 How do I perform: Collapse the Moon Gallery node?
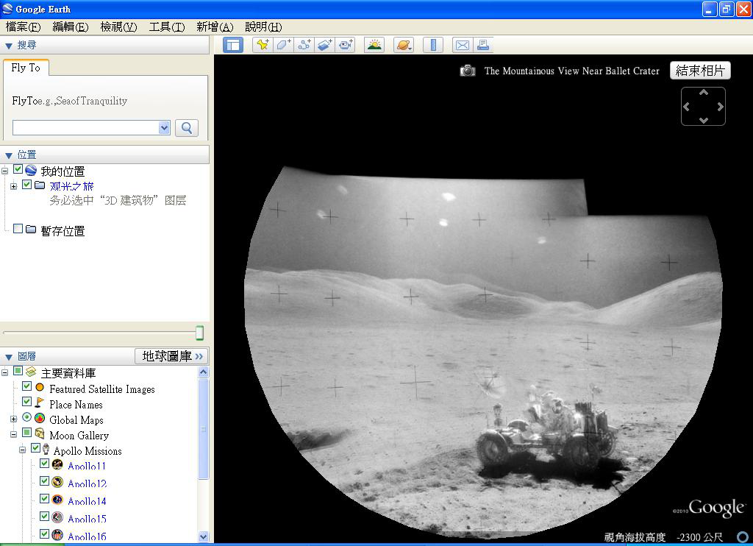click(13, 434)
